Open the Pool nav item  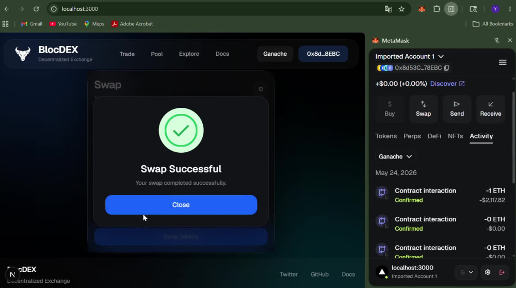(157, 54)
